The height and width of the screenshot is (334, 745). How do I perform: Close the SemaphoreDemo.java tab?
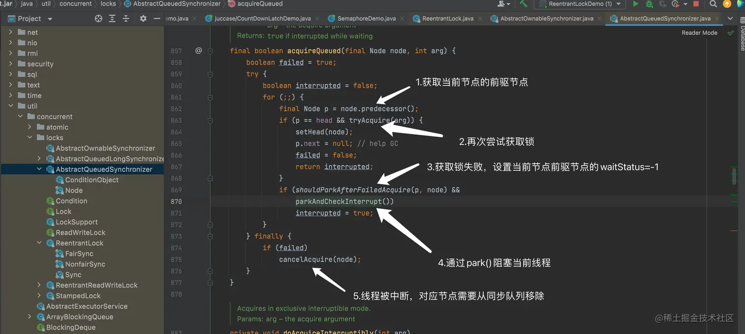tap(401, 19)
